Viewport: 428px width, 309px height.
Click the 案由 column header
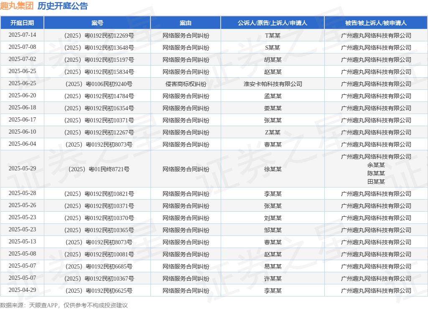pos(186,23)
